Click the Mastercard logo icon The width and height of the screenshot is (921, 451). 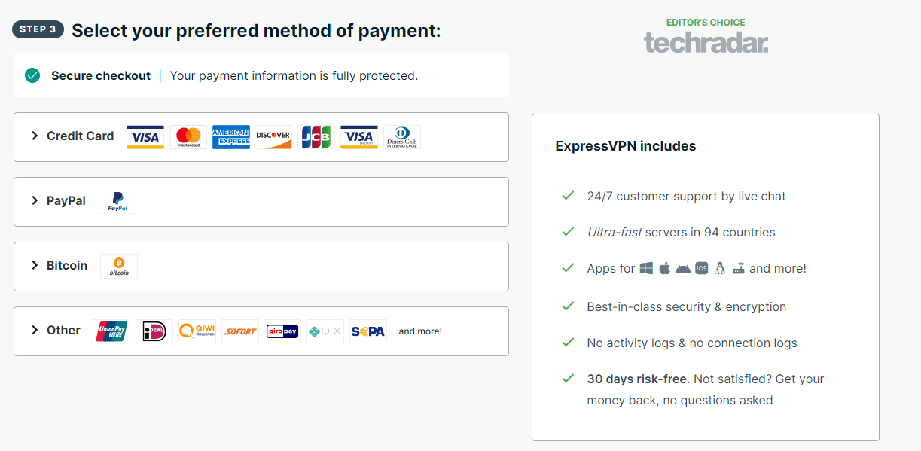[188, 137]
